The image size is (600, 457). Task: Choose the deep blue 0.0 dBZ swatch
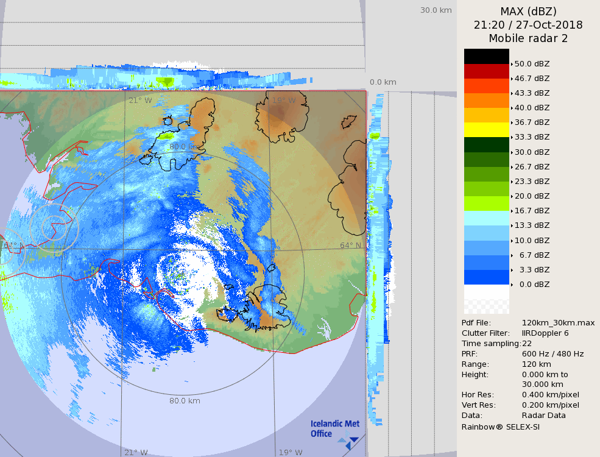coord(486,277)
